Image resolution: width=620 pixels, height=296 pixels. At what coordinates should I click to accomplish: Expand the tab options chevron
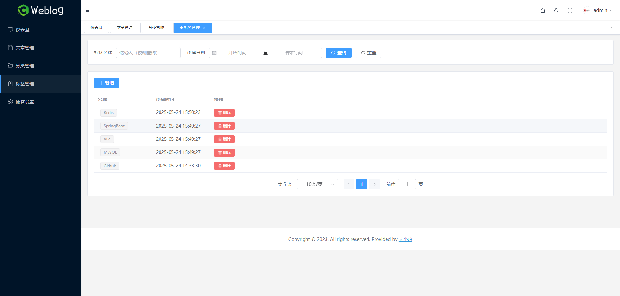click(x=612, y=28)
